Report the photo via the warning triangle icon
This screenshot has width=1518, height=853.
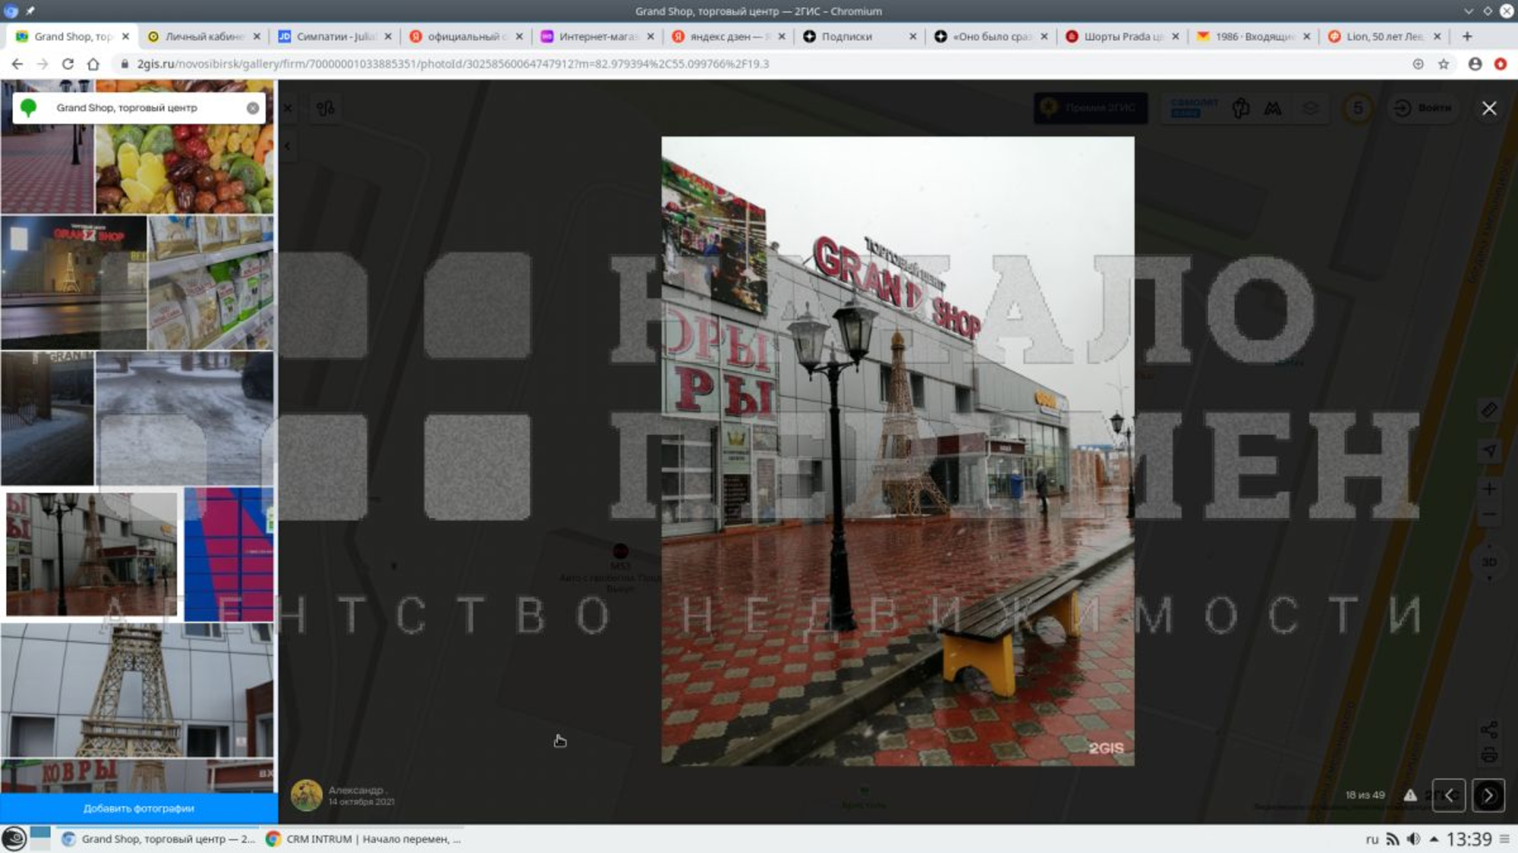click(1410, 795)
